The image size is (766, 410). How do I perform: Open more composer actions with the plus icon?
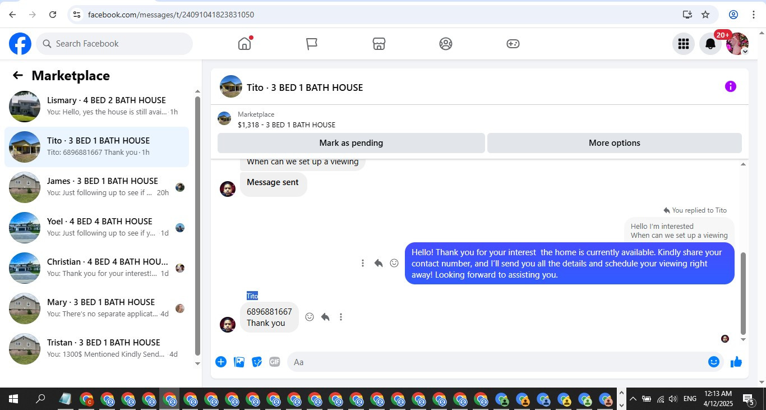click(221, 362)
